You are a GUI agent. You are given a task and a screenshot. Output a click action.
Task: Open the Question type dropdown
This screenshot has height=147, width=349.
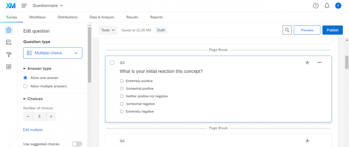click(x=53, y=53)
